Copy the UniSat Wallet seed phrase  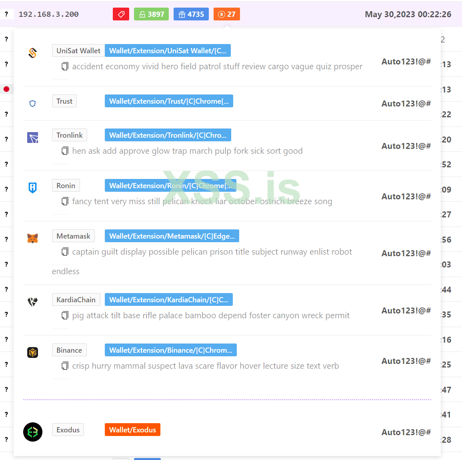pos(65,66)
